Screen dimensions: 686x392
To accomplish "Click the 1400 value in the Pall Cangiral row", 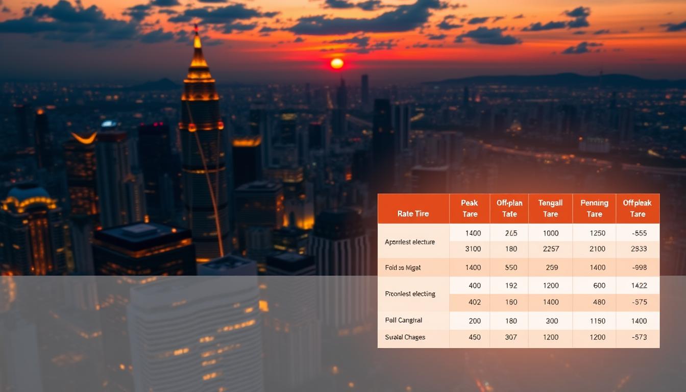I will (639, 321).
